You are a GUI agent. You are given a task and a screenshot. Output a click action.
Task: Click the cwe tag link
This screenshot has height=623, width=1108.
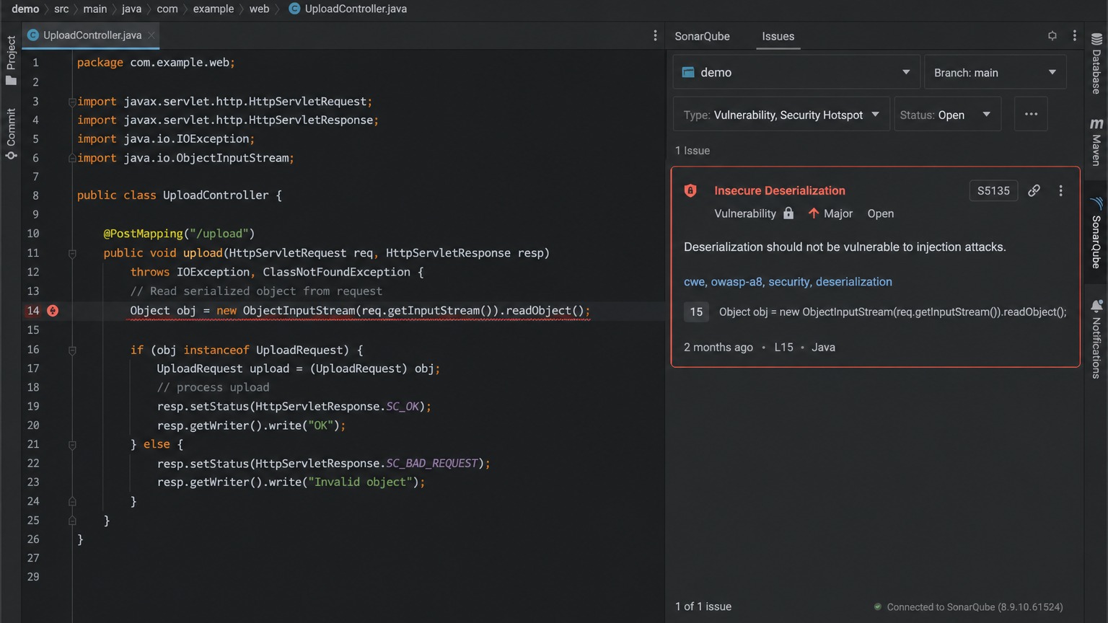tap(693, 282)
